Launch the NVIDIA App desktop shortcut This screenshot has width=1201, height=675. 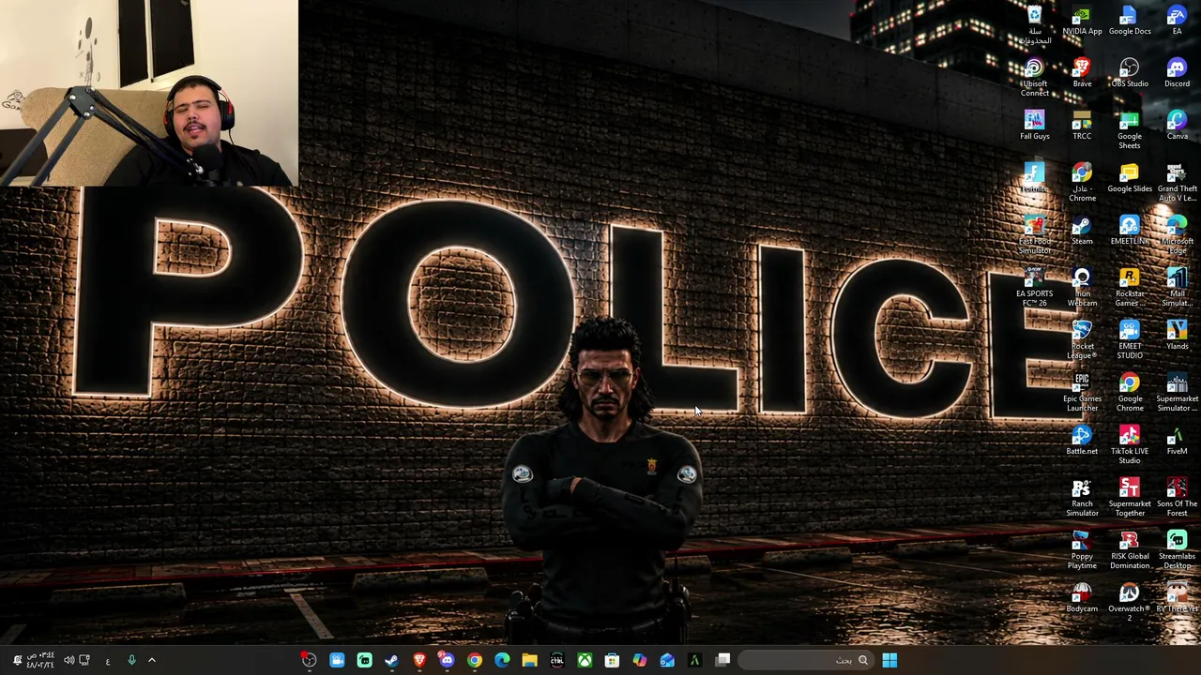point(1082,22)
